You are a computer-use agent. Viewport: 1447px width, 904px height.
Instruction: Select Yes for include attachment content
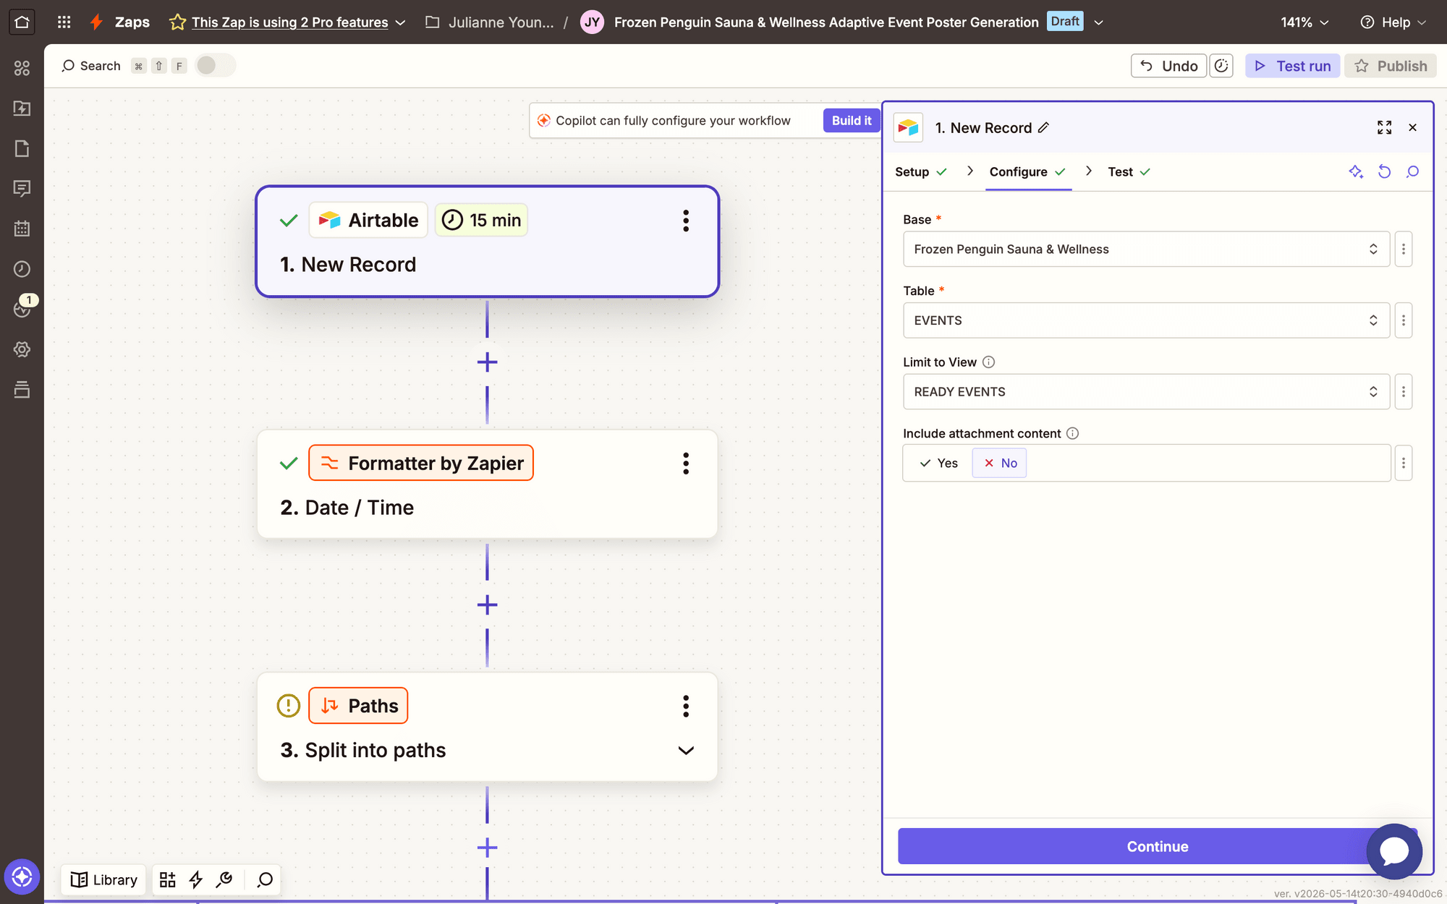[938, 463]
